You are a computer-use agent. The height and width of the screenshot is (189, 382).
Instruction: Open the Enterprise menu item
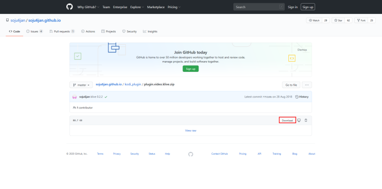pyautogui.click(x=120, y=7)
